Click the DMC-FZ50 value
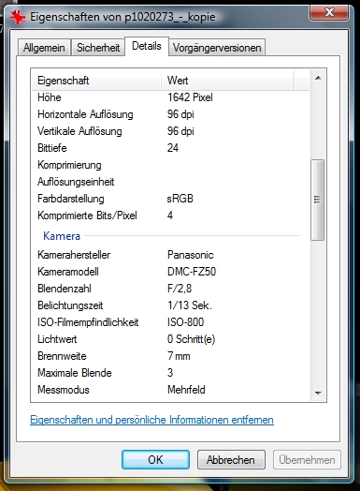Viewport: 360px width, 491px height. click(x=192, y=272)
